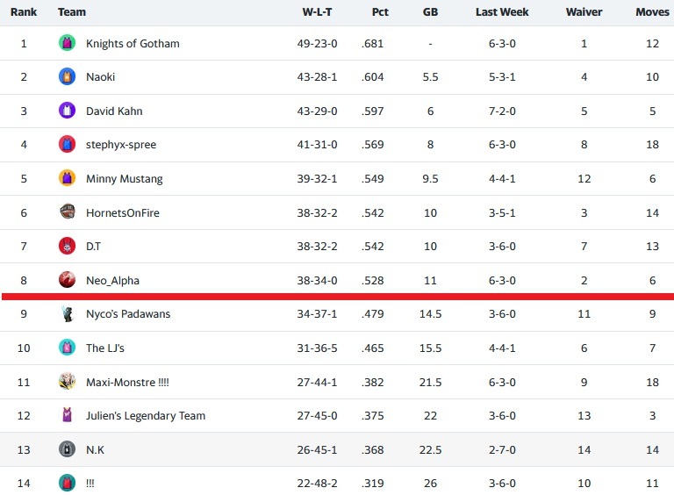This screenshot has width=674, height=495.
Task: Open The LJ's team link
Action: click(x=105, y=348)
